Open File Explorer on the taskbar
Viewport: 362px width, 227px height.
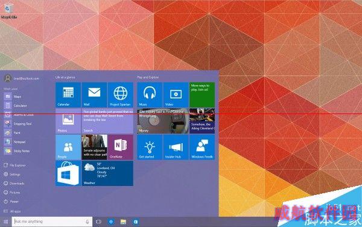tap(123, 222)
